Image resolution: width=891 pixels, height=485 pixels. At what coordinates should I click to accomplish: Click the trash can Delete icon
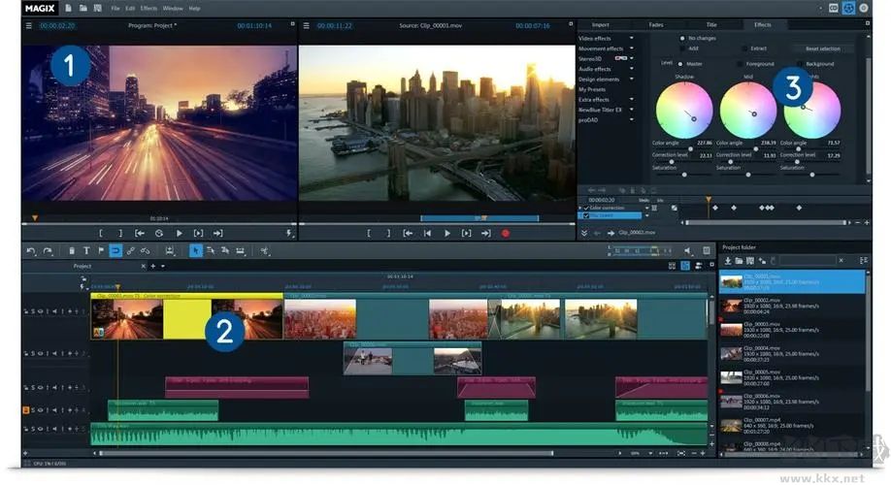point(71,251)
